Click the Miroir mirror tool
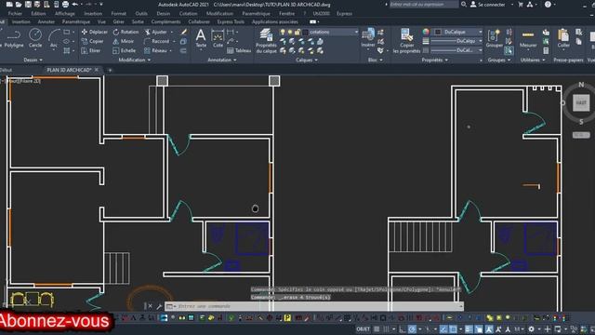Screen dimensions: 595x335 click(124, 41)
